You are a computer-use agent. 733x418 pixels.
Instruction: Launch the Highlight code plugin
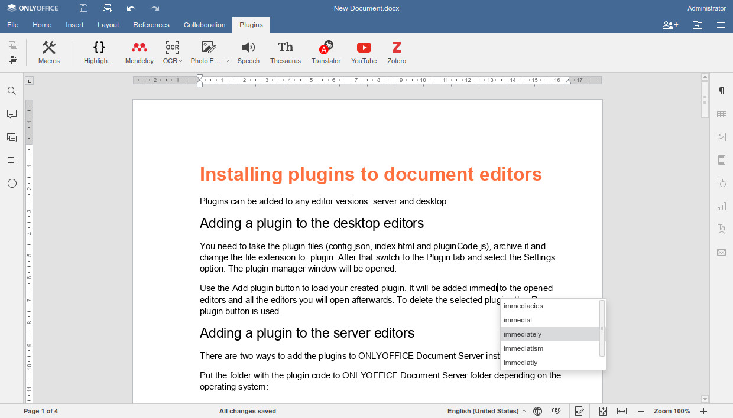point(99,53)
